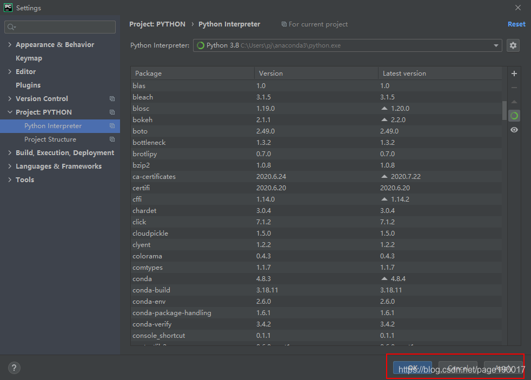Click the upgrade arrow next to blosc 1.20.0
The height and width of the screenshot is (380, 531).
click(x=384, y=108)
